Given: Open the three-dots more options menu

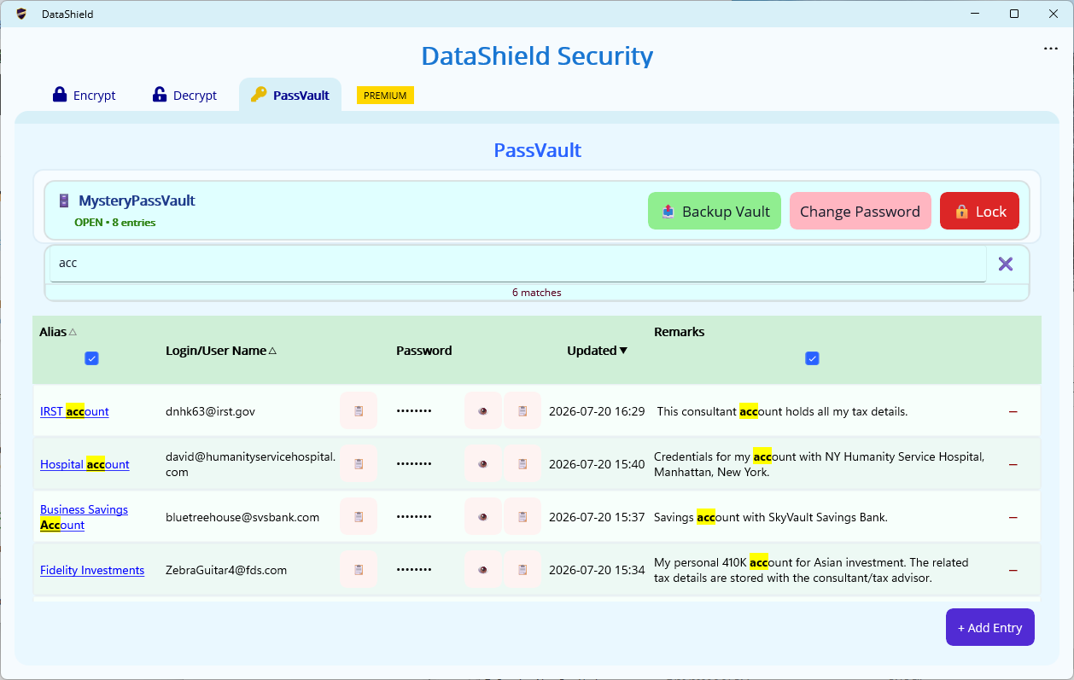Looking at the screenshot, I should pos(1051,49).
